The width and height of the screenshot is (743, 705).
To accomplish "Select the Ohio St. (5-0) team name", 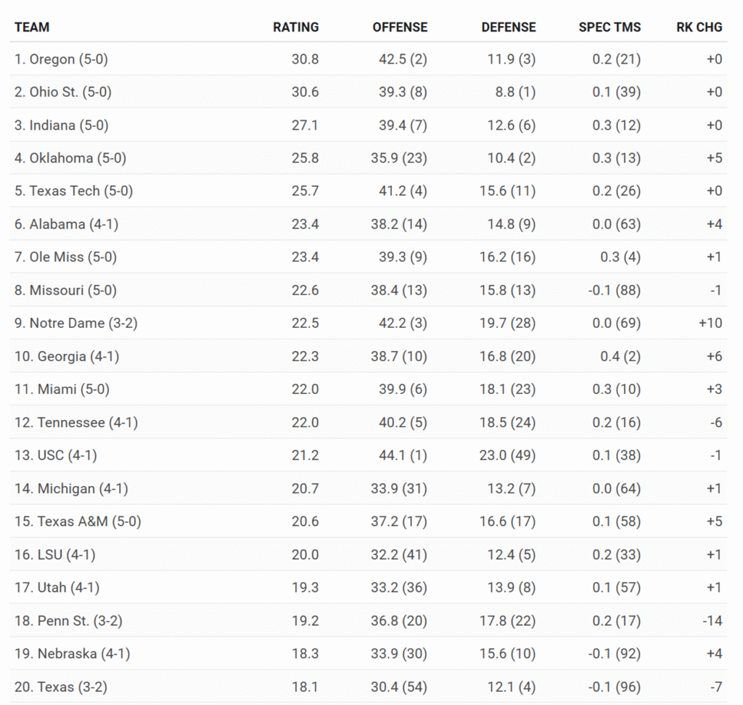I will pyautogui.click(x=63, y=92).
